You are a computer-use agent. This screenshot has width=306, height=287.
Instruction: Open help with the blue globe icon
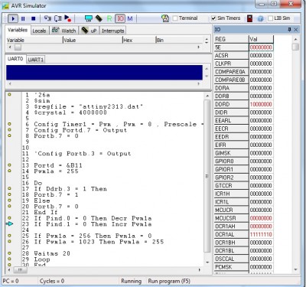[260, 18]
